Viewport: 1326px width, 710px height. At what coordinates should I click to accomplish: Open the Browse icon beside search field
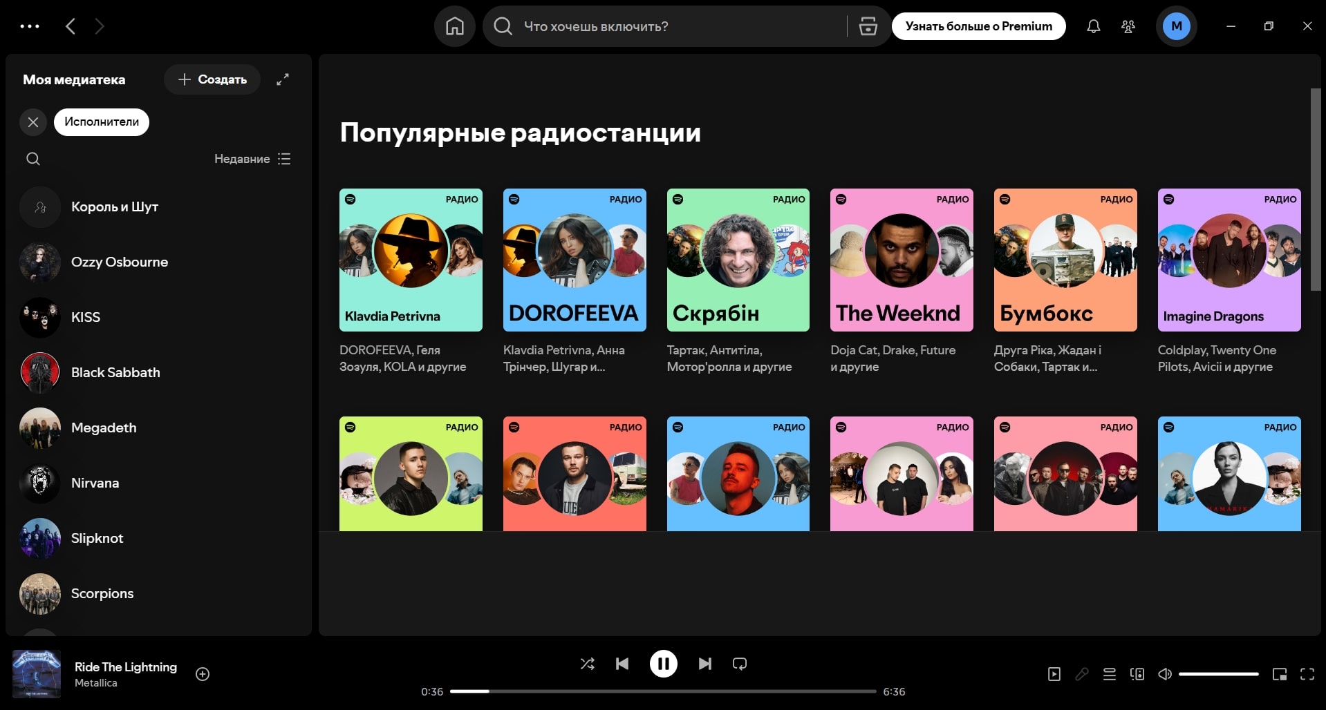[x=868, y=26]
